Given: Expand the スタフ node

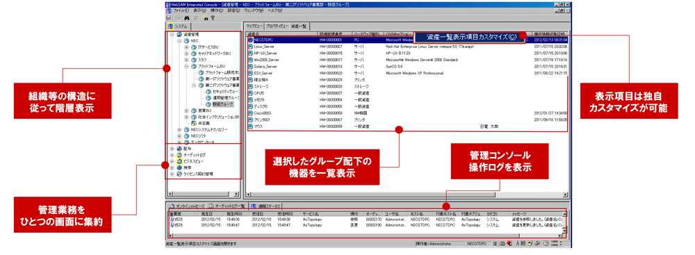Looking at the screenshot, I should [186, 60].
